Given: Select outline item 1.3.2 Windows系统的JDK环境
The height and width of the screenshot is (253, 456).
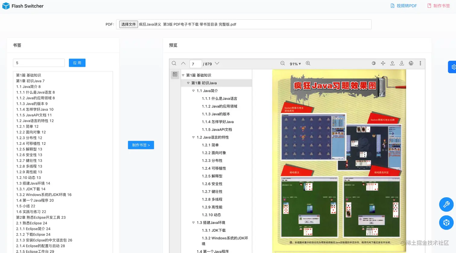Looking at the screenshot, I should tap(225, 241).
